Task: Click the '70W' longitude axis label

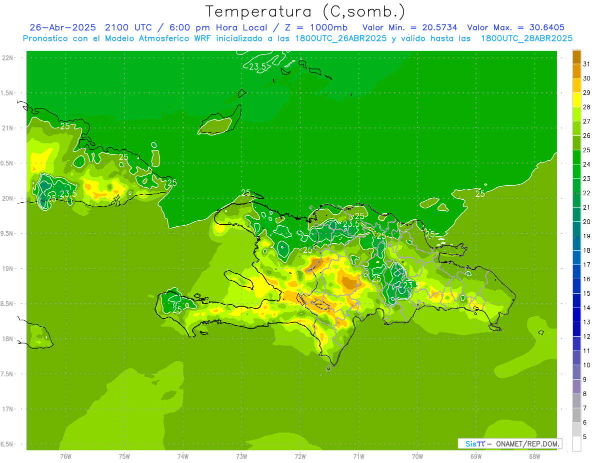Action: 417,456
